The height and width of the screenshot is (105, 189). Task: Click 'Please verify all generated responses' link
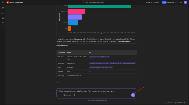pos(97,100)
